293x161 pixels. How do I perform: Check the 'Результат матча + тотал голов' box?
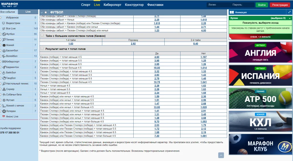42,49
